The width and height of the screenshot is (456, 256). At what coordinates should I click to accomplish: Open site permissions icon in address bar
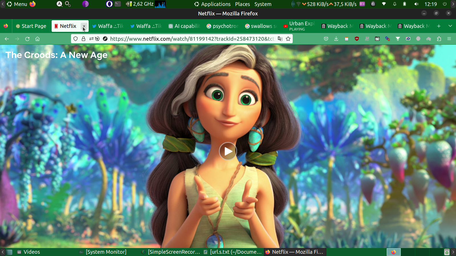coord(91,39)
